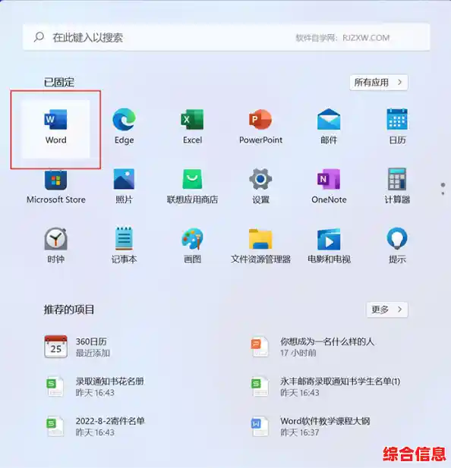Open the 邮件 mail app
Image resolution: width=451 pixels, height=468 pixels.
click(x=329, y=127)
